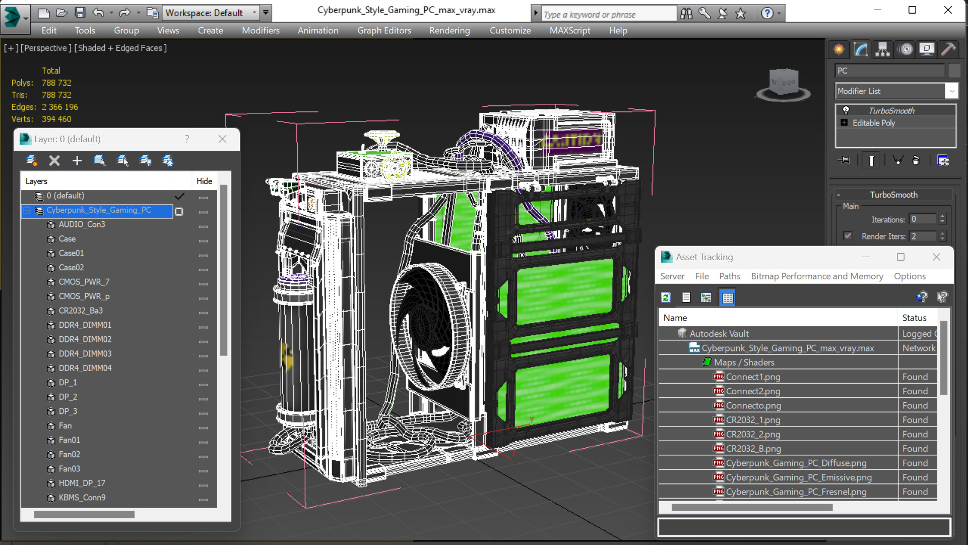Toggle TurboSmooth modifier lightbulb visibility
The height and width of the screenshot is (545, 968).
click(x=846, y=110)
